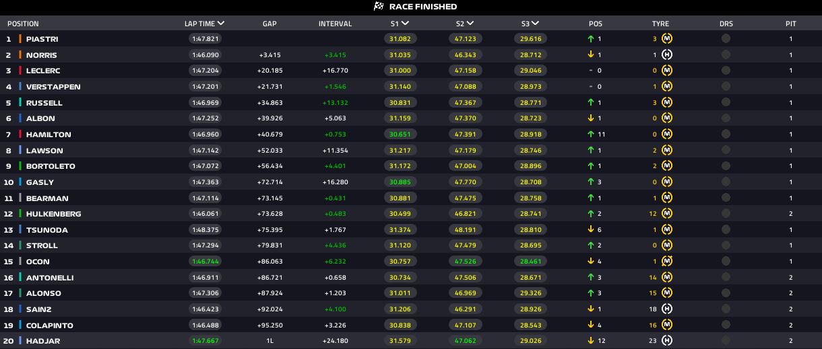This screenshot has width=822, height=349.
Task: Click Russell's medium tyre icon
Action: pyautogui.click(x=667, y=103)
